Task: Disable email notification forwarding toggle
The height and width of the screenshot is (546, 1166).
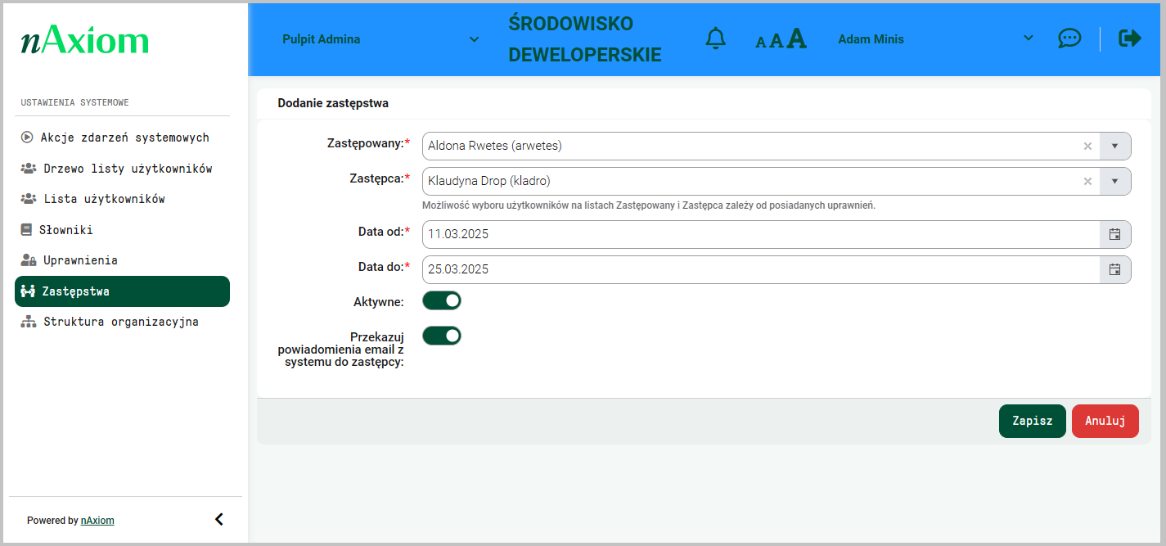Action: tap(442, 336)
